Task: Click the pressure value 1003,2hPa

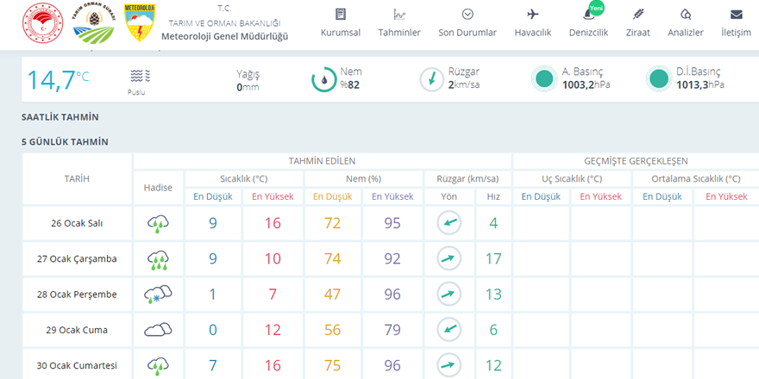Action: pos(586,85)
